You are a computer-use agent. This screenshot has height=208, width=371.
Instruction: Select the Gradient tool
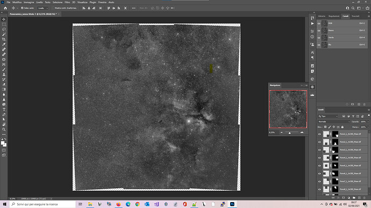point(4,90)
